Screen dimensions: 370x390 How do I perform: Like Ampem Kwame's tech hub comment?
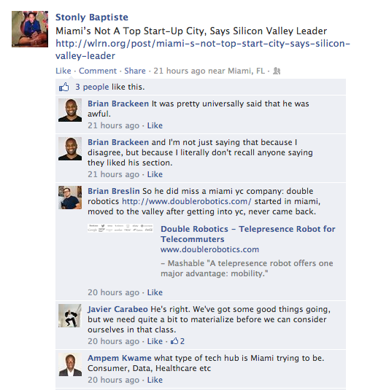155,380
